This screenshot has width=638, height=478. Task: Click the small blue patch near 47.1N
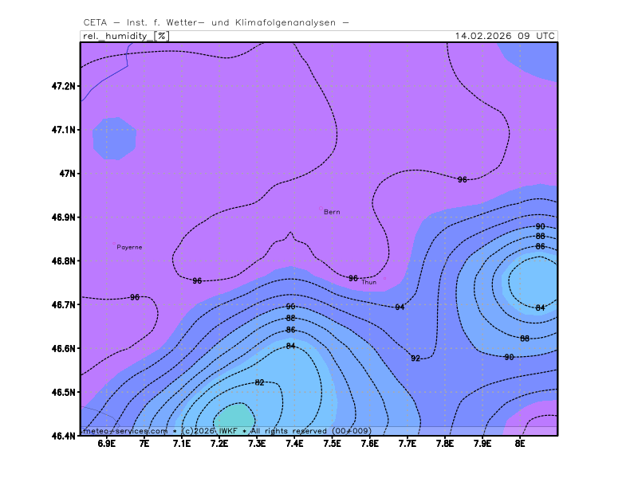click(114, 138)
